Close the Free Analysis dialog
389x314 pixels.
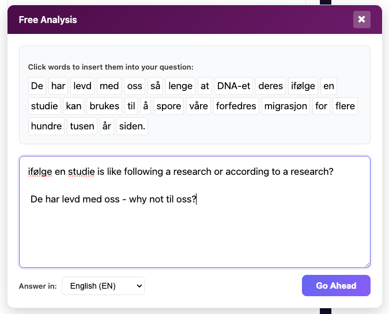click(361, 20)
